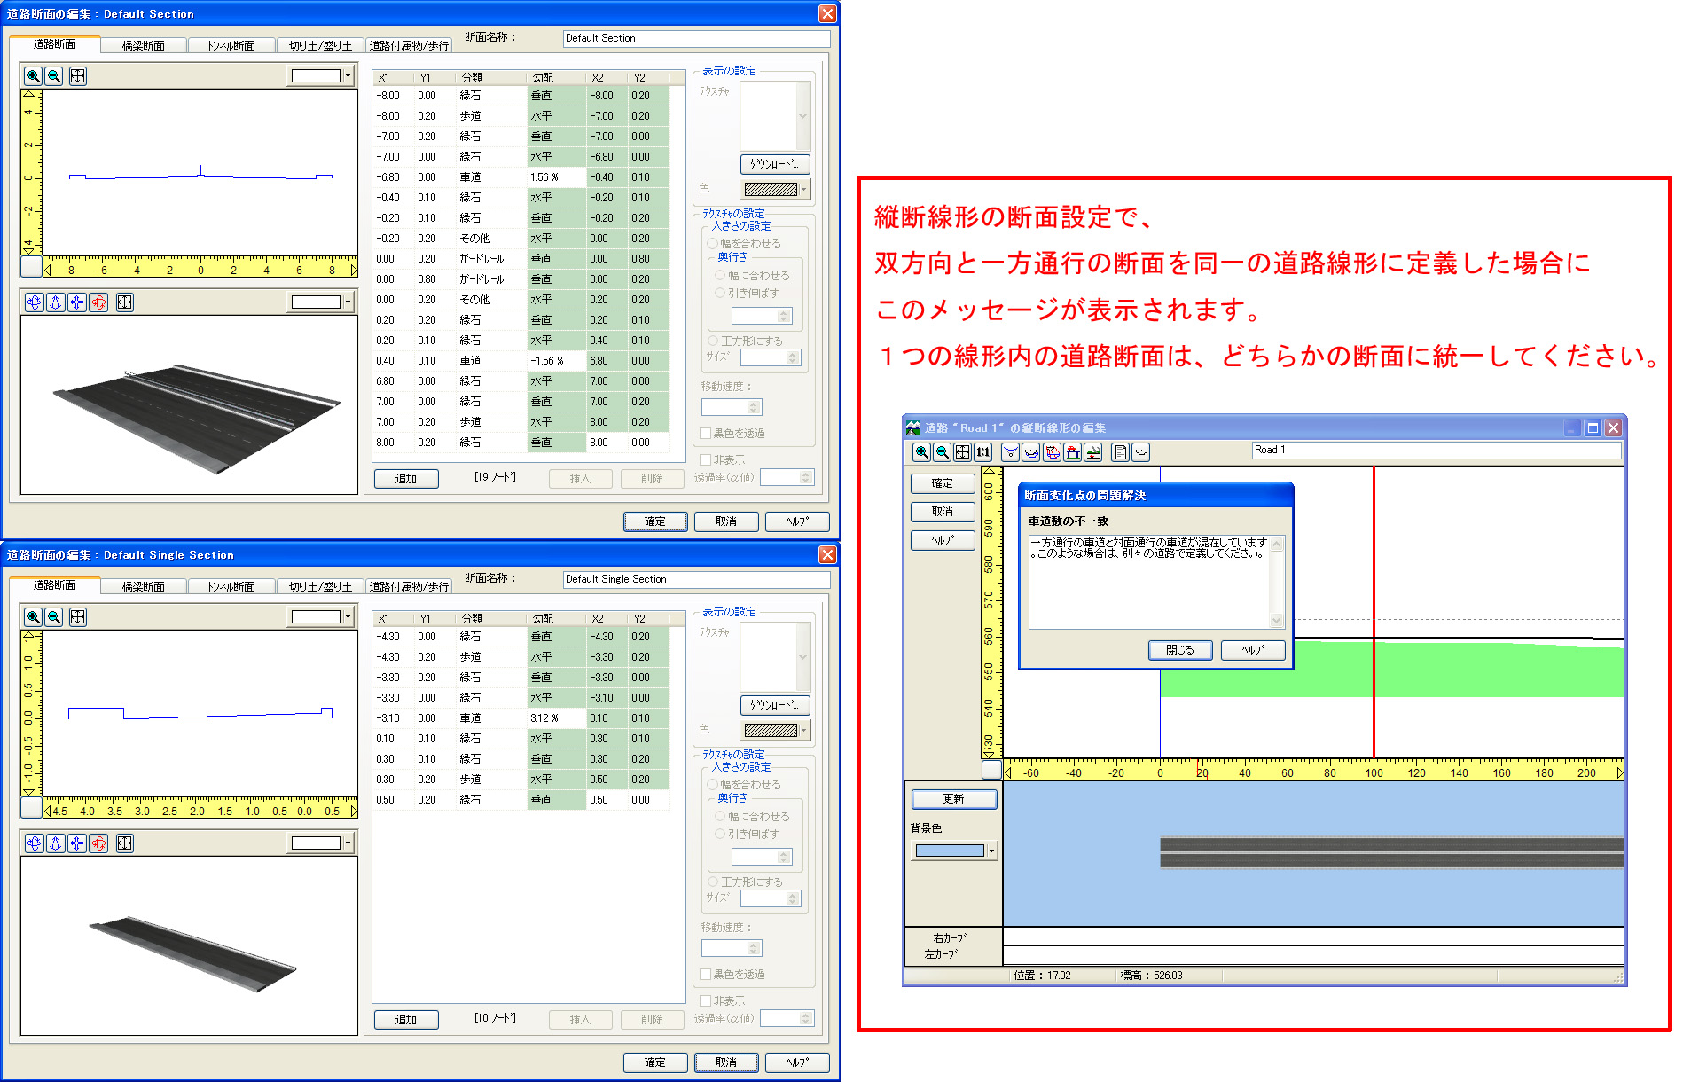Open the document page icon in Road 1 toolbar
Viewport: 1683px width, 1082px height.
click(x=1121, y=452)
